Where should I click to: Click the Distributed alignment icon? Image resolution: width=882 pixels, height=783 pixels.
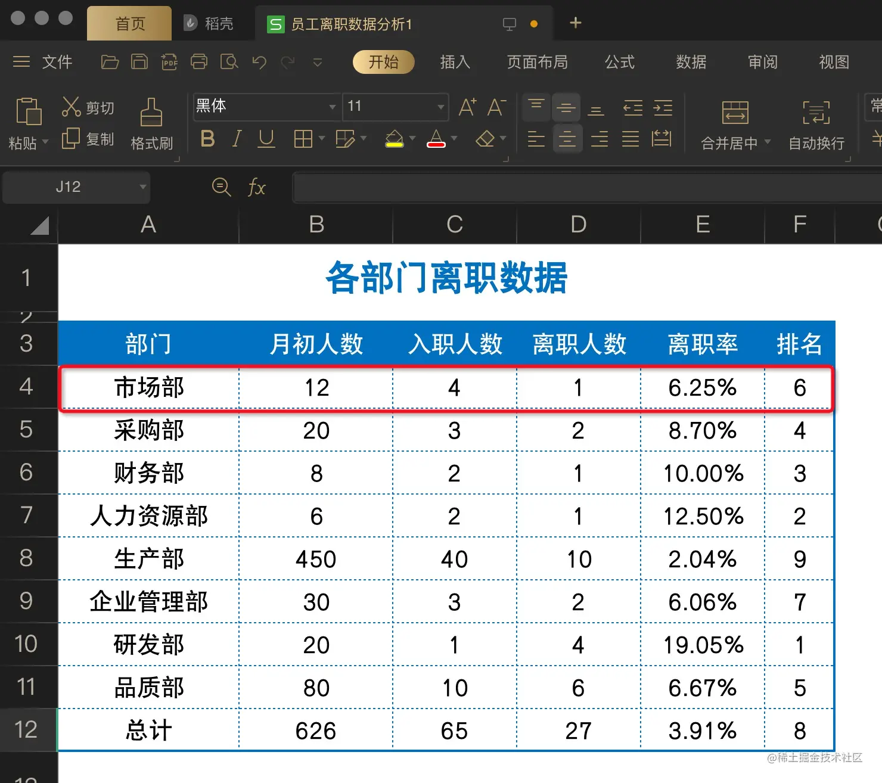(661, 139)
